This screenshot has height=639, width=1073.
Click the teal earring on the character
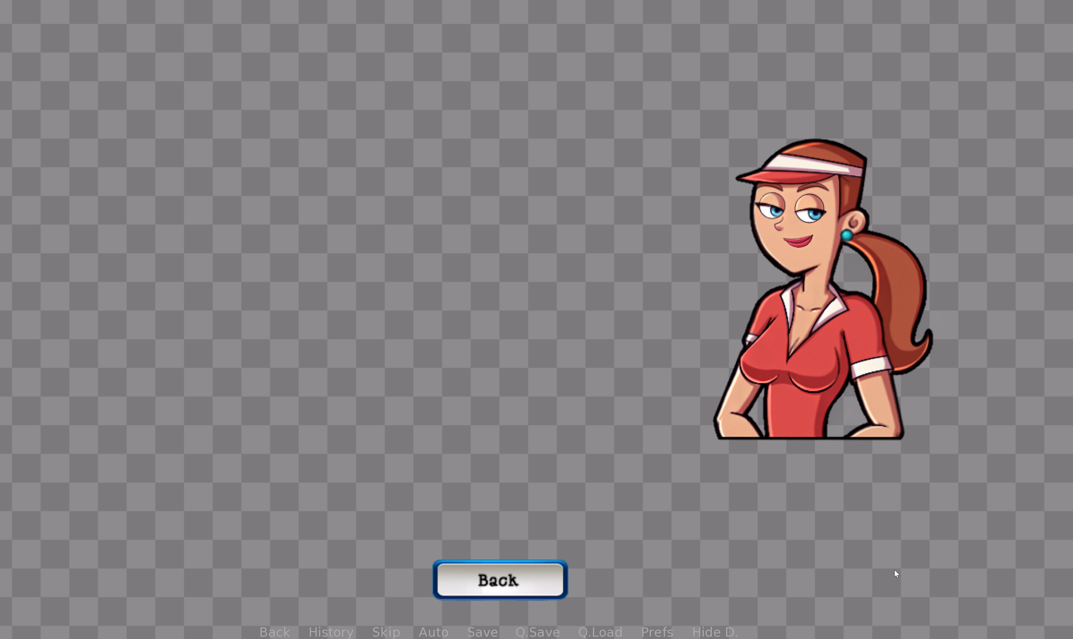click(847, 235)
